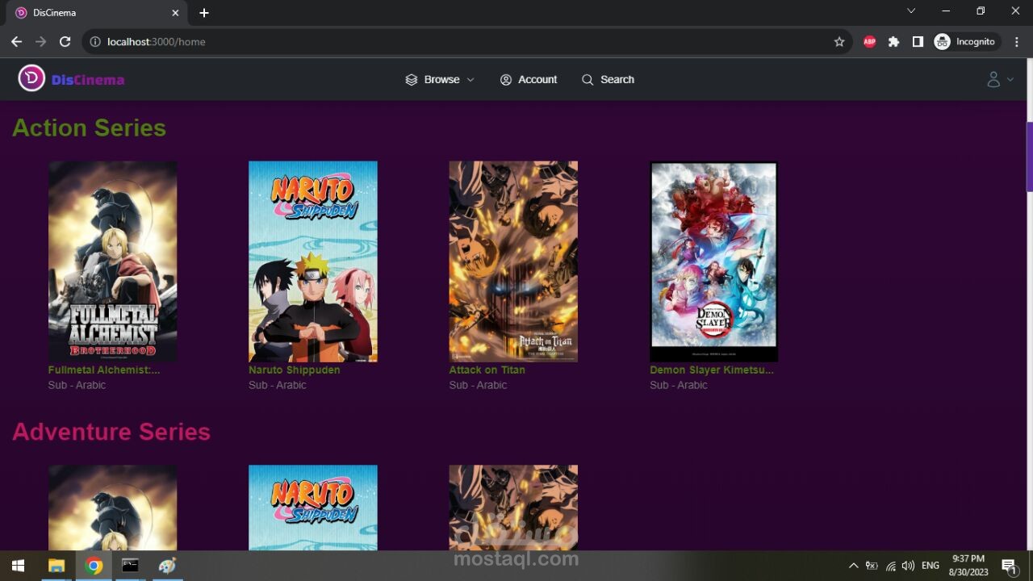Select the DisCinema browser tab
1033x581 pixels.
(x=97, y=13)
